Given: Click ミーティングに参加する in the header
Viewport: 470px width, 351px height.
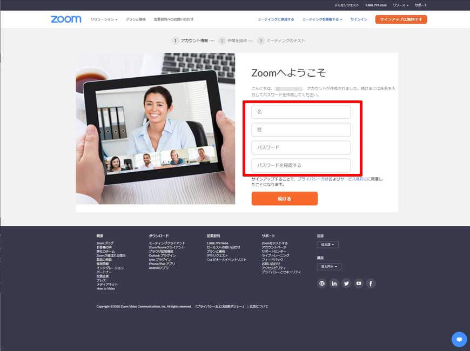Looking at the screenshot, I should (276, 19).
